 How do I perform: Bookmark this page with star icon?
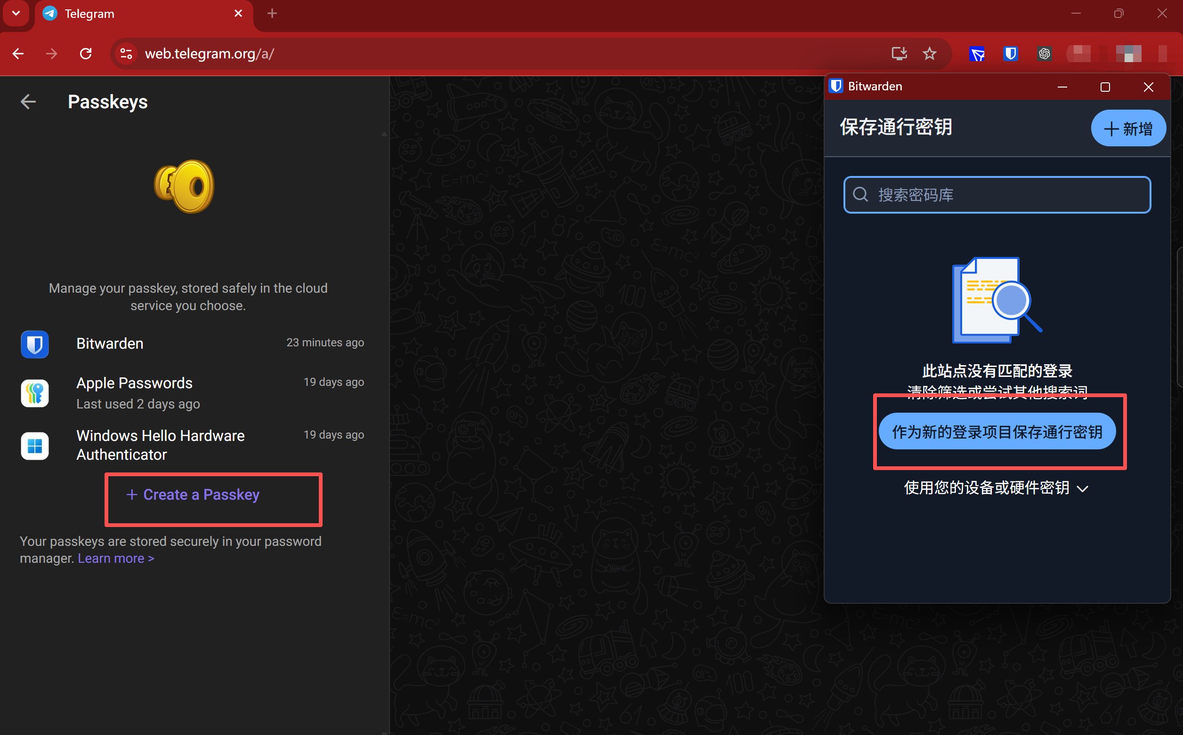pyautogui.click(x=930, y=54)
